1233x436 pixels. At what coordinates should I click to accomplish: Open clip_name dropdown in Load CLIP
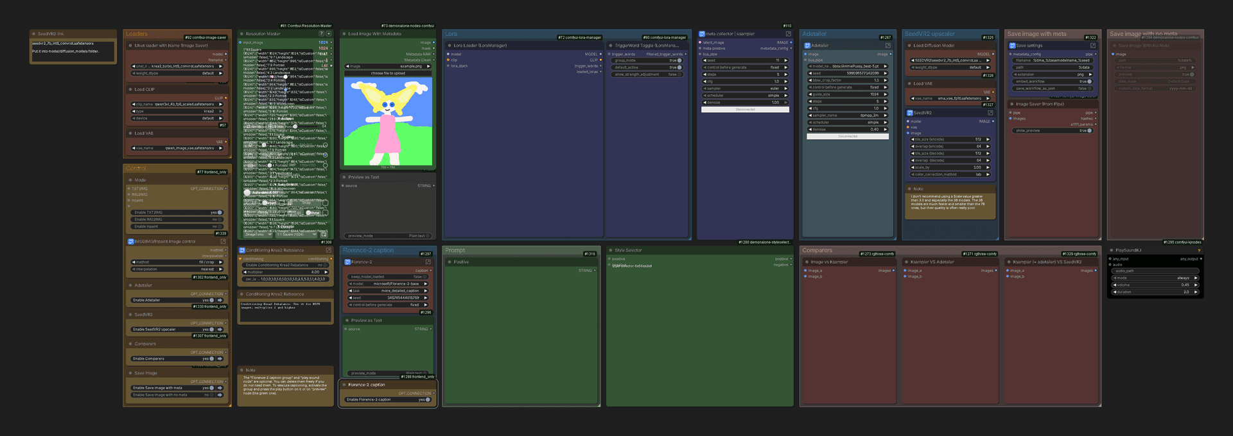[x=177, y=104]
